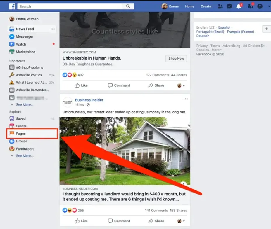Share the Business Insider post
The image size is (271, 229).
(x=156, y=221)
